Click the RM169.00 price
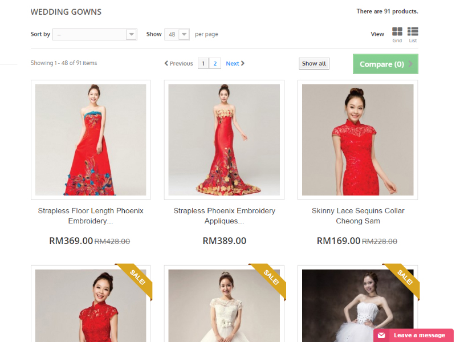This screenshot has width=456, height=342. 339,241
